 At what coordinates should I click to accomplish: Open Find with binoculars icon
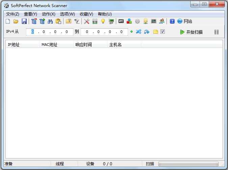click(x=50, y=21)
